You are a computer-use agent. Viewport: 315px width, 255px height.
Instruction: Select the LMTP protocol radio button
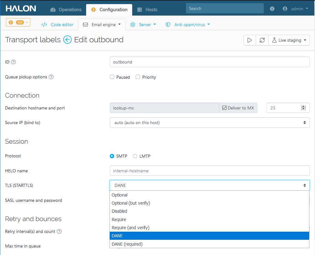coord(135,156)
